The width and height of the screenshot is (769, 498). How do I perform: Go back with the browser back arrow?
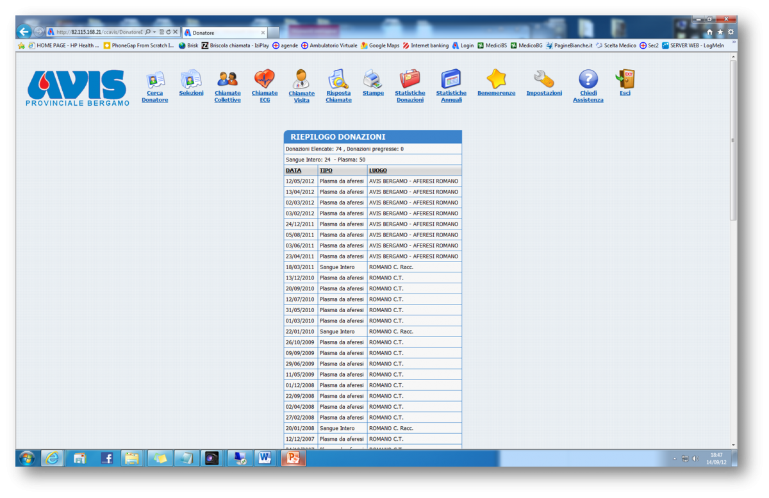click(x=24, y=31)
